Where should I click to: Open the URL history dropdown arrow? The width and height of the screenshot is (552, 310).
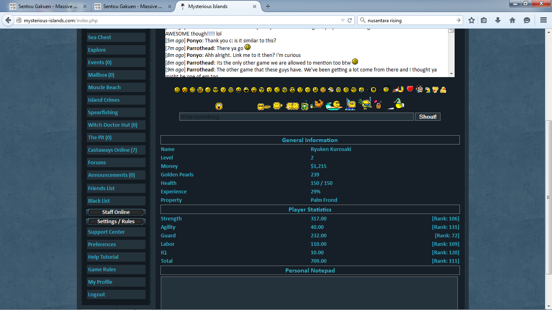(343, 20)
